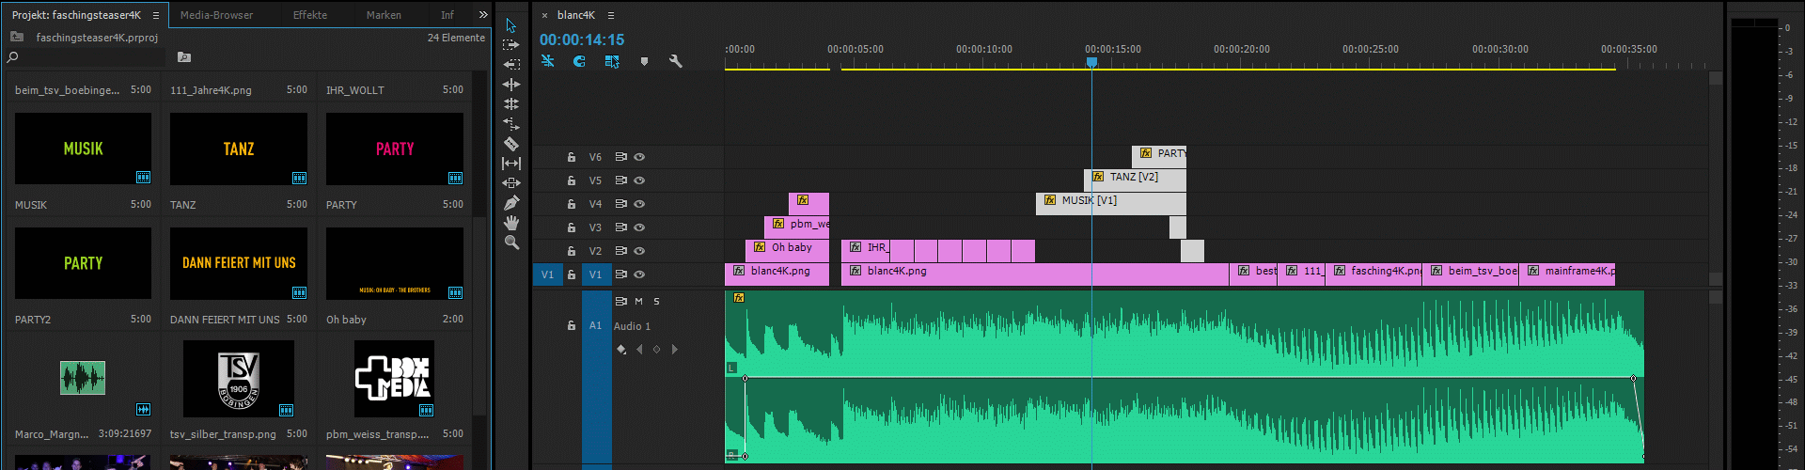The width and height of the screenshot is (1805, 470).
Task: Hide track V5 with eye icon
Action: 639,180
